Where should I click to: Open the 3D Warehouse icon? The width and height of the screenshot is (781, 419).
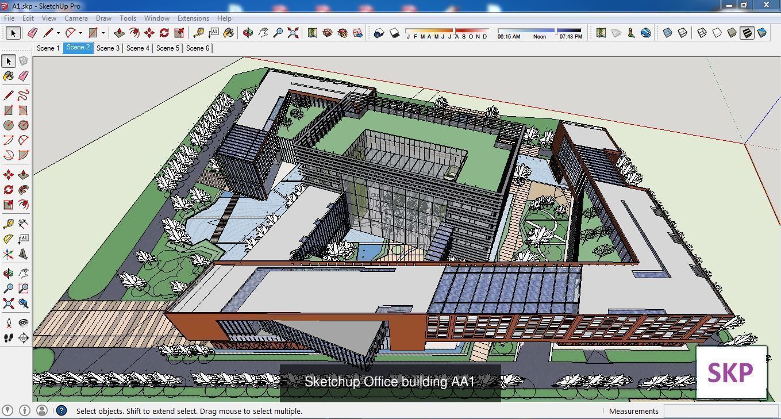pyautogui.click(x=328, y=33)
